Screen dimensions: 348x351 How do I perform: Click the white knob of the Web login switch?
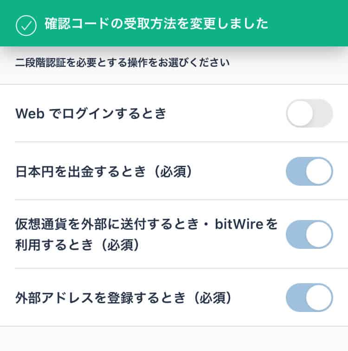pyautogui.click(x=300, y=113)
